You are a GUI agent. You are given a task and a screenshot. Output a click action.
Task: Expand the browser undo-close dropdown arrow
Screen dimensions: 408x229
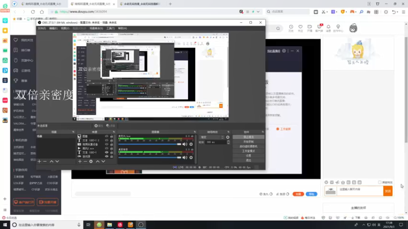[398, 12]
